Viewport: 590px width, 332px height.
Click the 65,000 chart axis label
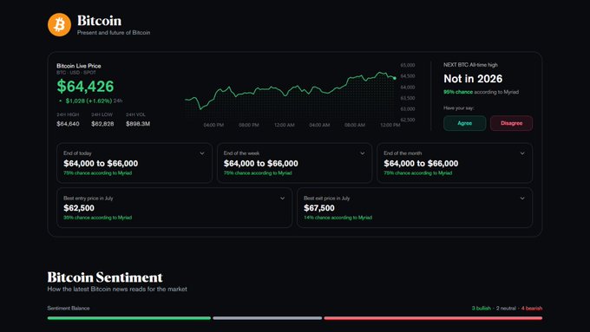tap(408, 65)
